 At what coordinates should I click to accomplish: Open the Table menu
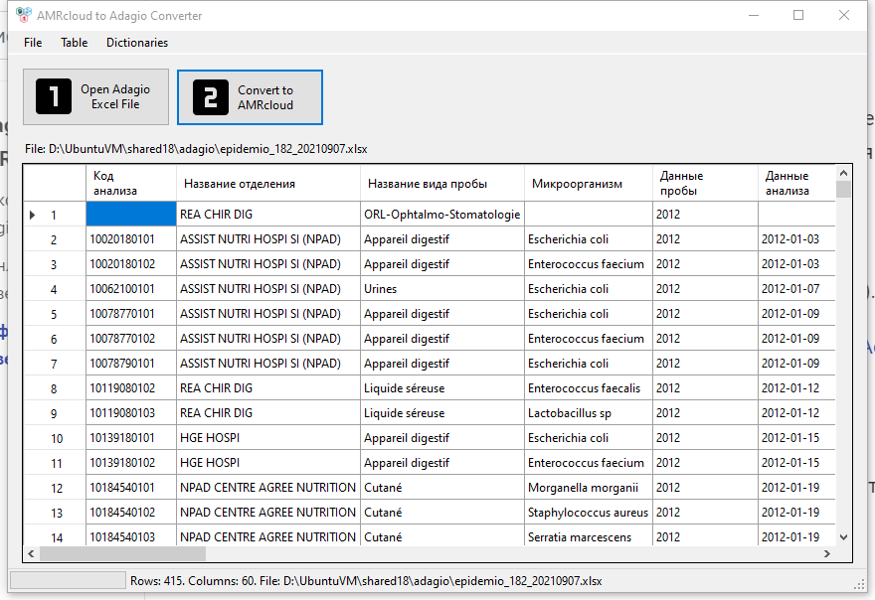[75, 43]
